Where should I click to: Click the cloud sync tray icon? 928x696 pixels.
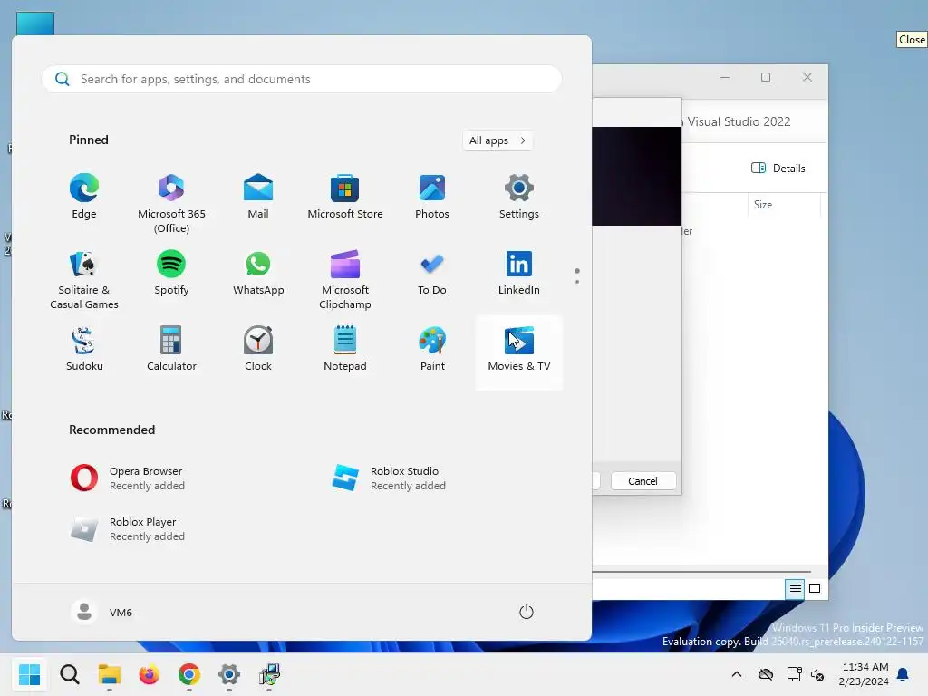point(765,674)
